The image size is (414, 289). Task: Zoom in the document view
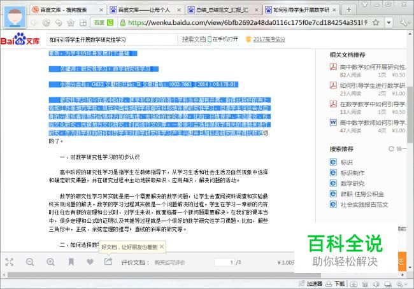pos(50,262)
